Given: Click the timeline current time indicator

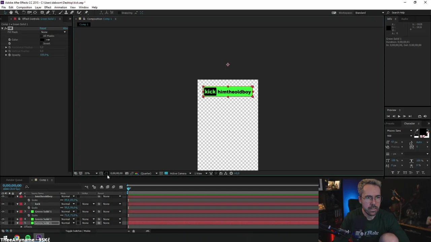Looking at the screenshot, I should coord(128,189).
